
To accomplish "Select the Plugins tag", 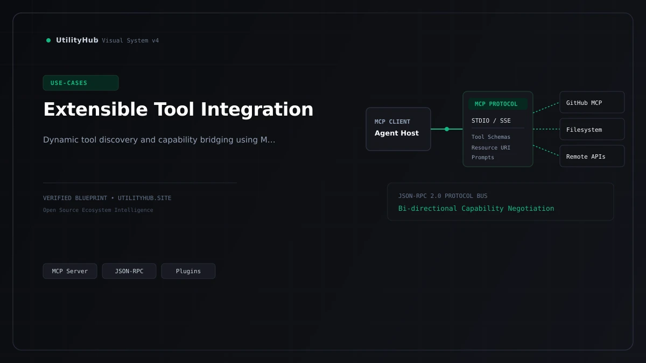I will point(188,271).
